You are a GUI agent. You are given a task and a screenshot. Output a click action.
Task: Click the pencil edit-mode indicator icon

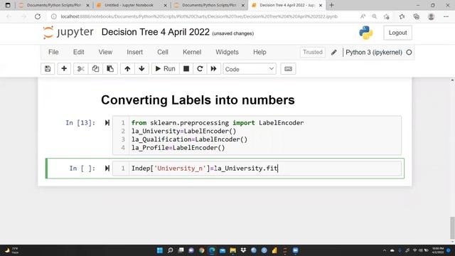point(334,52)
